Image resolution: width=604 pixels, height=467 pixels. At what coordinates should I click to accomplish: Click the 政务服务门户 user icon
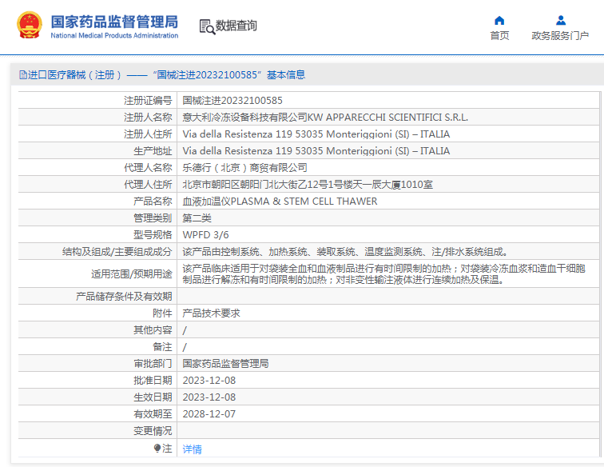tap(561, 20)
